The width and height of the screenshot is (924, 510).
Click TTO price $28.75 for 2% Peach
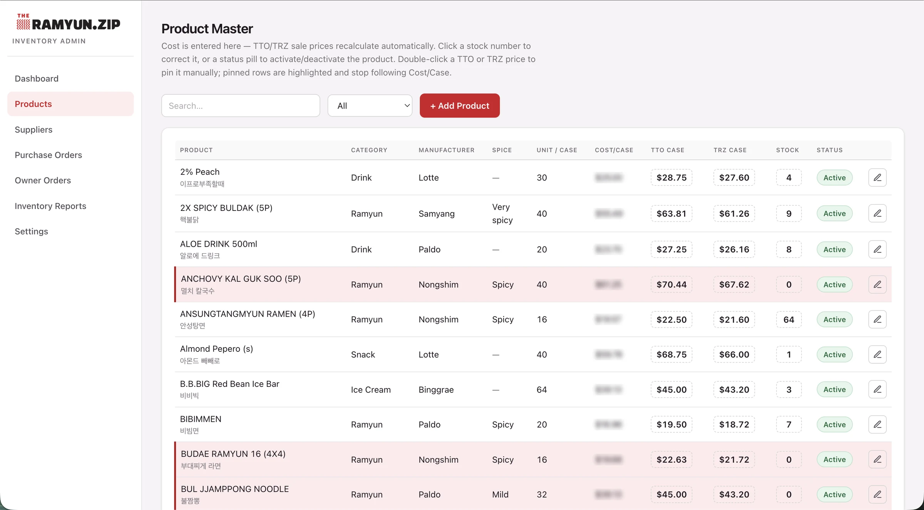pyautogui.click(x=671, y=177)
